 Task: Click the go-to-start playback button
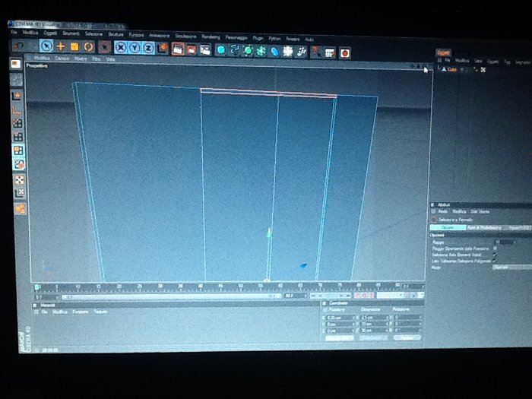click(x=313, y=296)
